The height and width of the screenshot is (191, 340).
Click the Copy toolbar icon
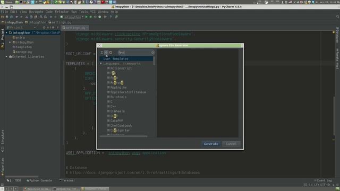[x=31, y=17]
